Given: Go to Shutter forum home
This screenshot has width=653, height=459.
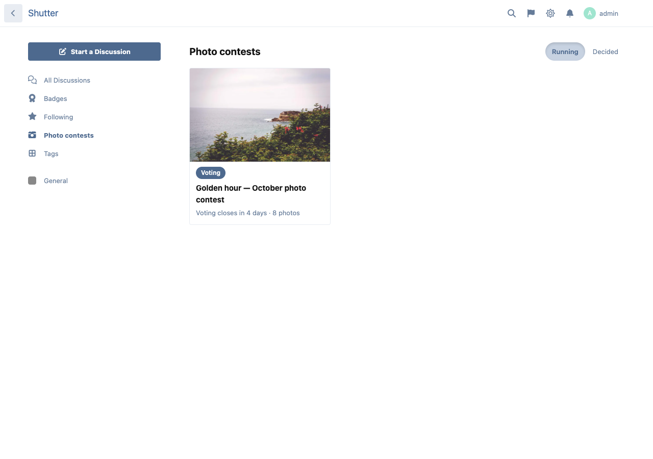Looking at the screenshot, I should (x=43, y=13).
